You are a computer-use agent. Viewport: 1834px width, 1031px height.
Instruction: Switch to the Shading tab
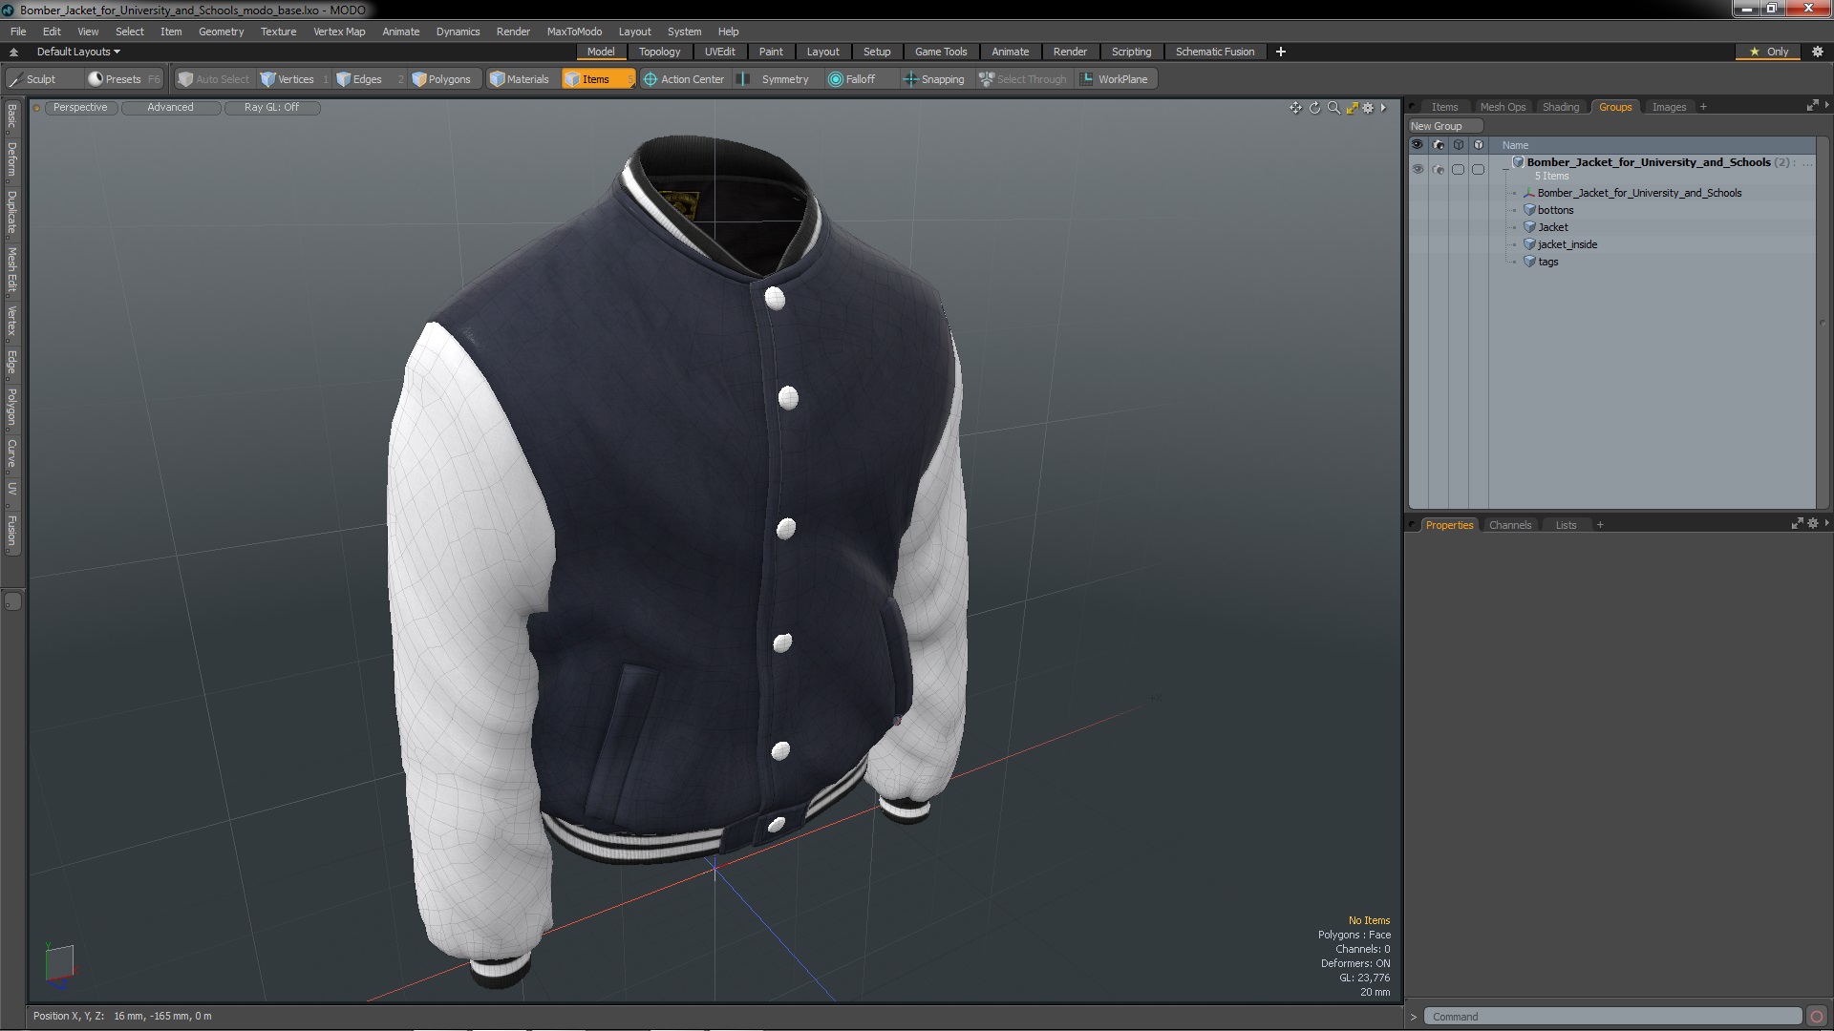pyautogui.click(x=1560, y=107)
